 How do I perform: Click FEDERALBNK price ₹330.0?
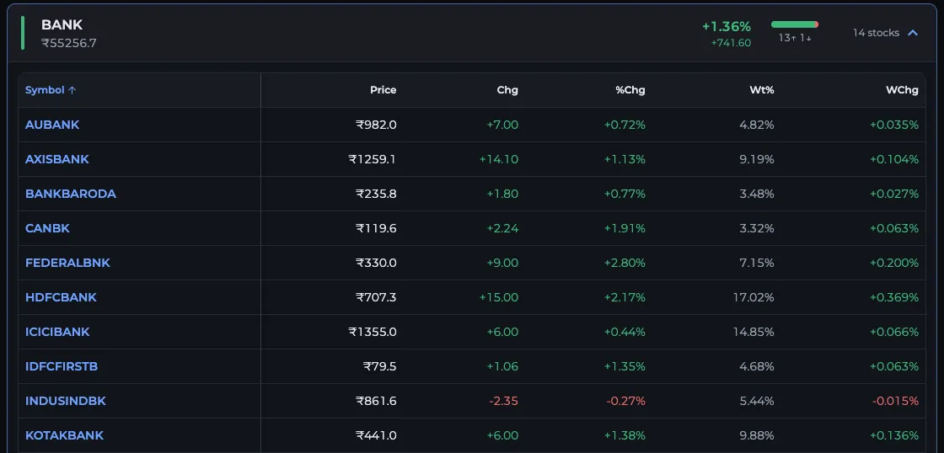(x=376, y=263)
